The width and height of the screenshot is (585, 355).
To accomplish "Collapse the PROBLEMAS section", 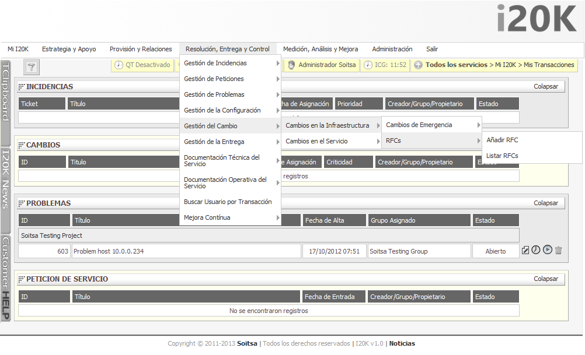I will click(x=545, y=203).
